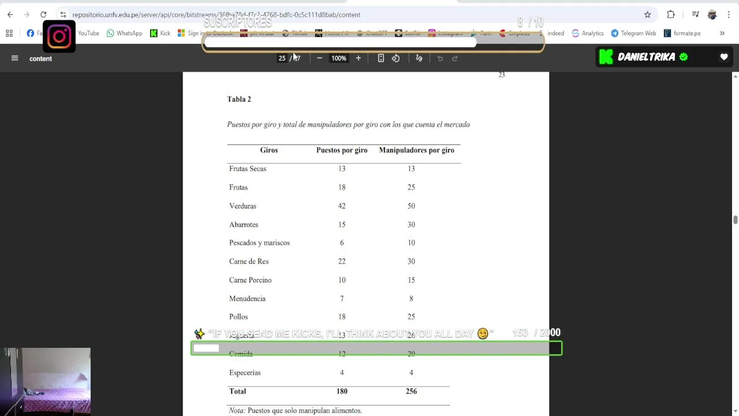Show more bookmarks with the chevron

click(722, 33)
